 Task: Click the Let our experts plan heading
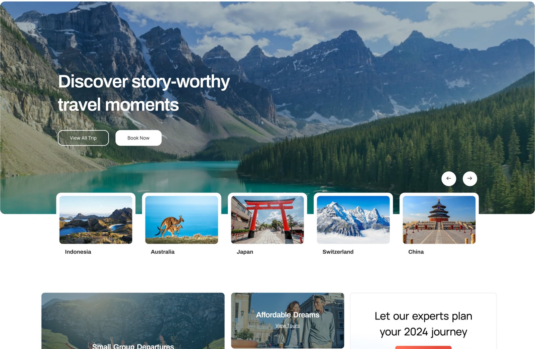pyautogui.click(x=423, y=324)
